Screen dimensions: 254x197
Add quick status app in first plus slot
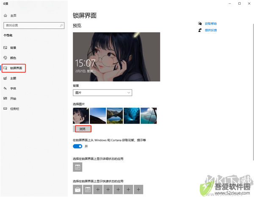tap(98, 189)
